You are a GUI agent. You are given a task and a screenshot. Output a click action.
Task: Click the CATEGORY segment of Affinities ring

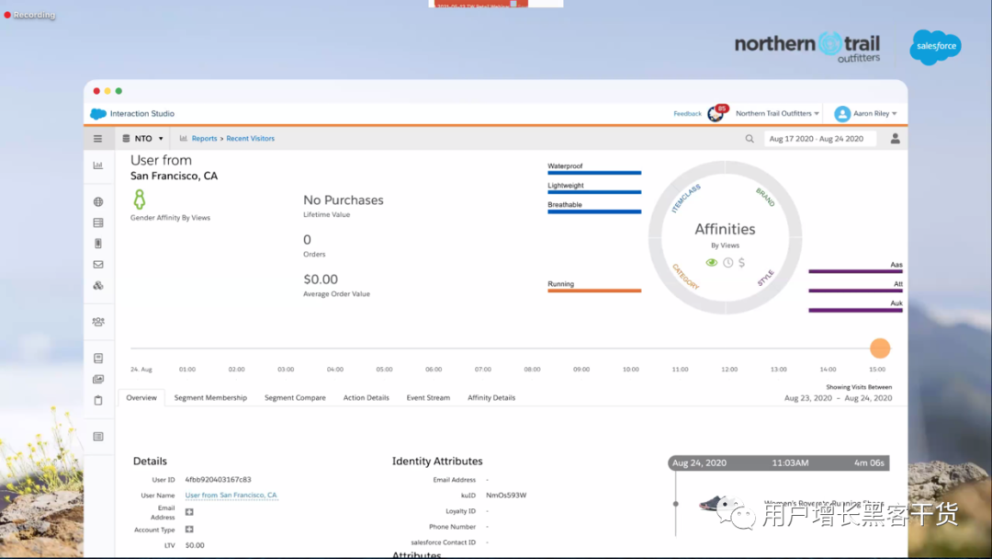pos(686,277)
